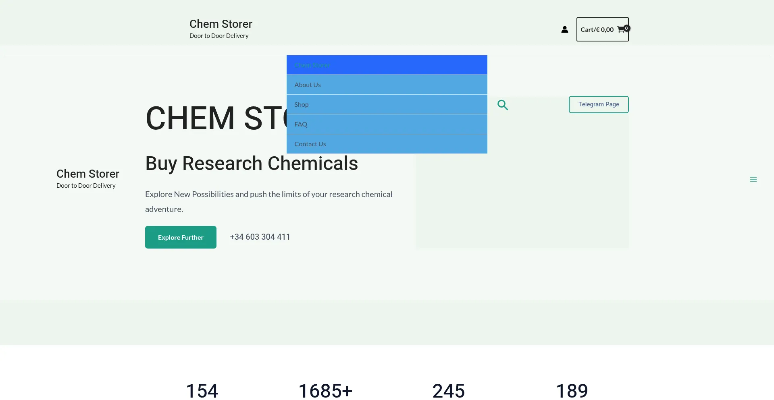Click the Buy Research Chemicals heading
This screenshot has height=400, width=774.
(x=252, y=163)
